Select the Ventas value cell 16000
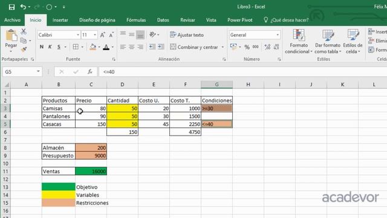 point(91,171)
